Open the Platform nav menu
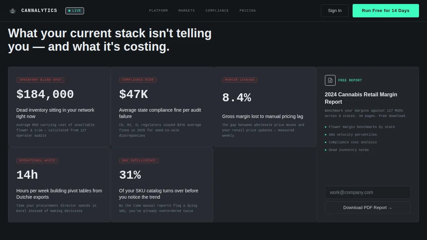 tap(158, 11)
